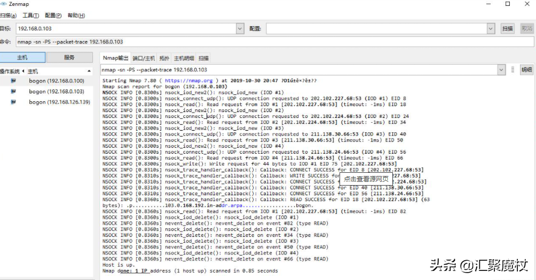Click the 'Host is up.' output line
This screenshot has width=536, height=280.
pos(119,265)
